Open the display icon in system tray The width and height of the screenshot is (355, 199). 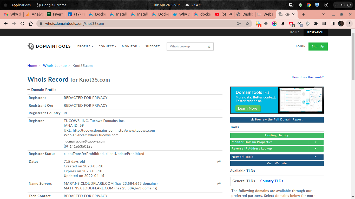[291, 5]
